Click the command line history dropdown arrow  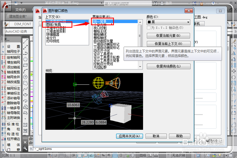[35, 149]
